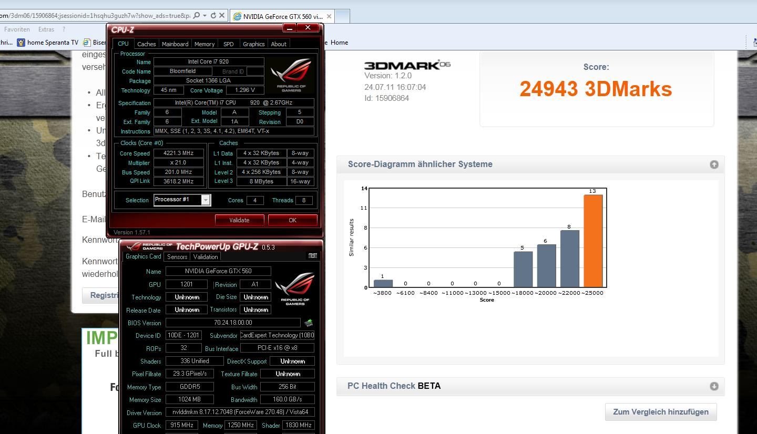The image size is (757, 434).
Task: Open the Extras menu
Action: pyautogui.click(x=46, y=29)
